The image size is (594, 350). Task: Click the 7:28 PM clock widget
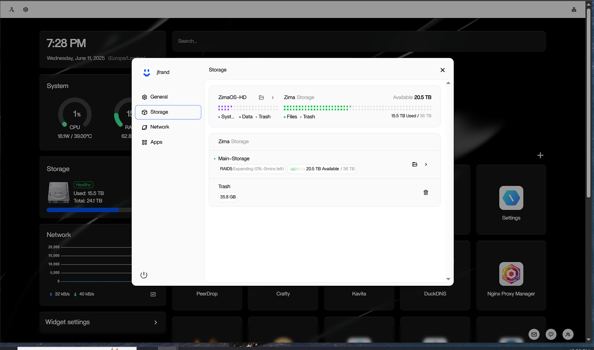click(x=66, y=43)
